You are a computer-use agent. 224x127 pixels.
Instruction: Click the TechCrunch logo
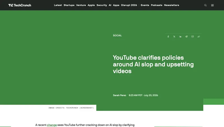point(20,5)
